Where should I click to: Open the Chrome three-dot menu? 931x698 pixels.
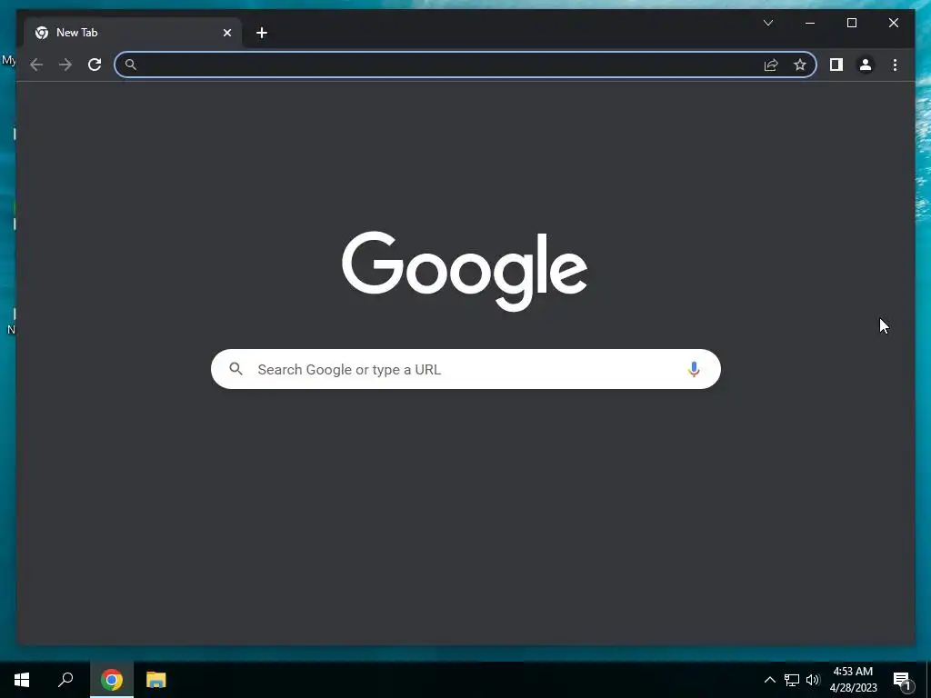point(895,65)
